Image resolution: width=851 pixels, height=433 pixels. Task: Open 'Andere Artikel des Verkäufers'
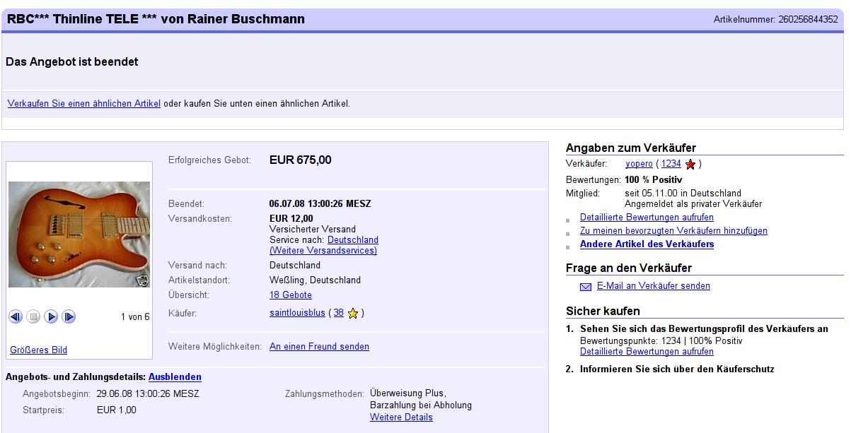[647, 244]
